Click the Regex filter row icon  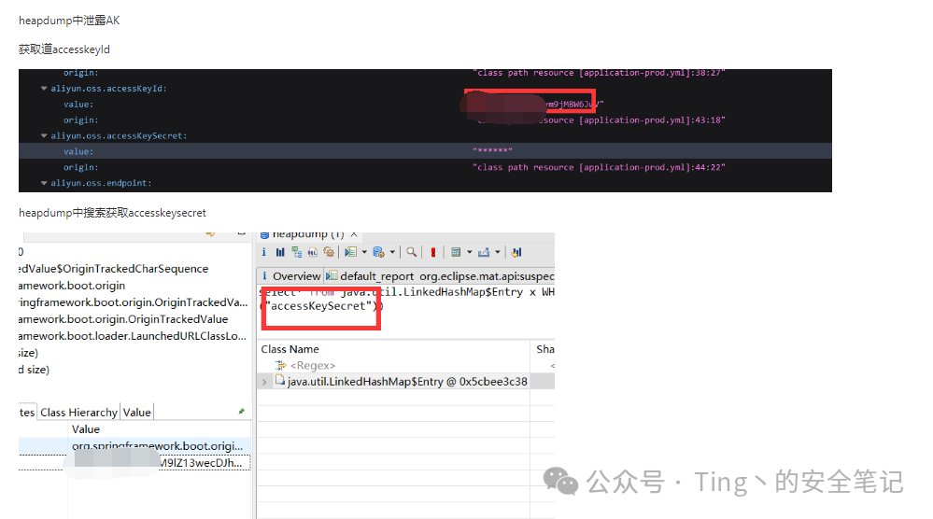tap(280, 365)
